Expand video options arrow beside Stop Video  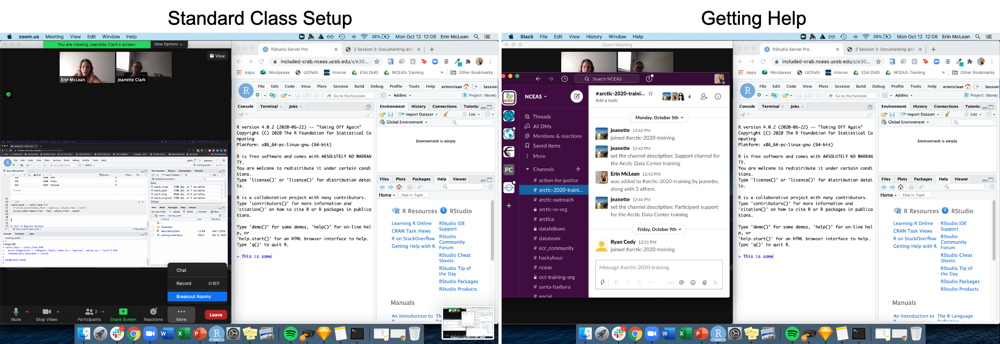57,312
